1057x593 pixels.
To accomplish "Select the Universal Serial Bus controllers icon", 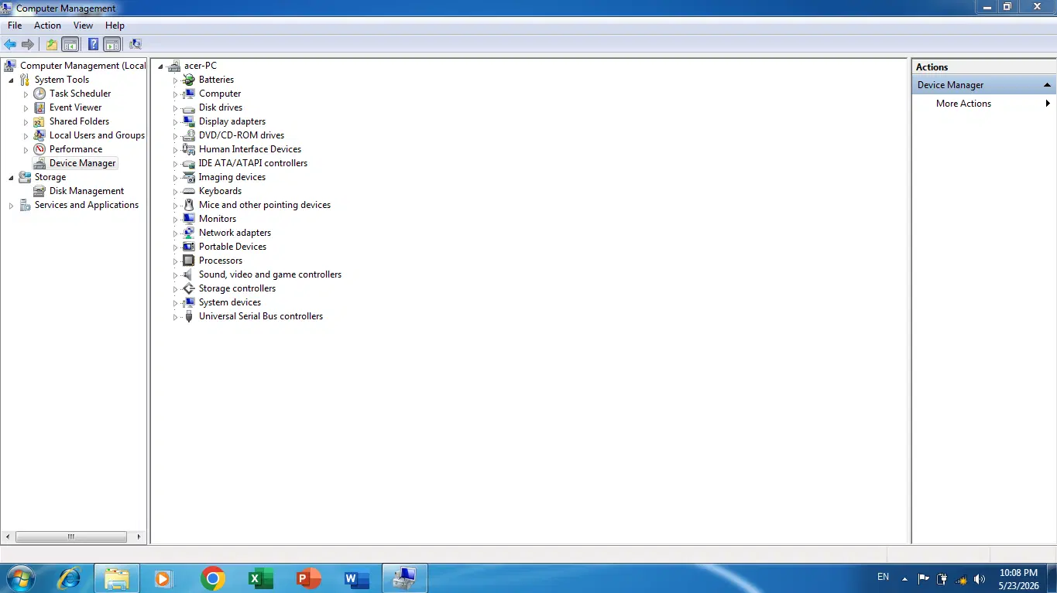I will (188, 316).
